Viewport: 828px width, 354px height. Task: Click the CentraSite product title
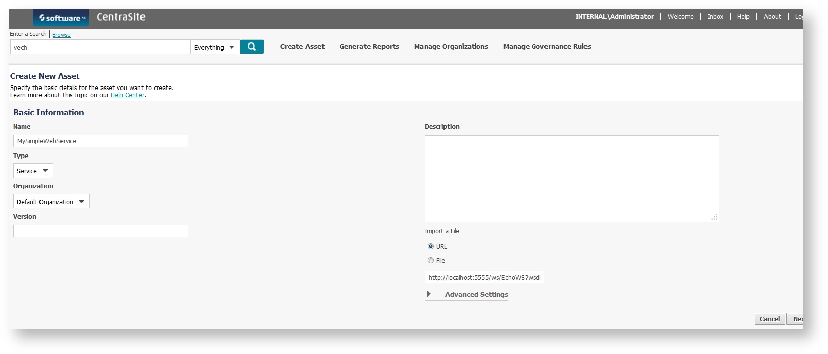click(121, 17)
